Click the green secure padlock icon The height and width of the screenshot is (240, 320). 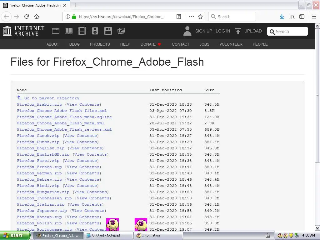coord(74,17)
